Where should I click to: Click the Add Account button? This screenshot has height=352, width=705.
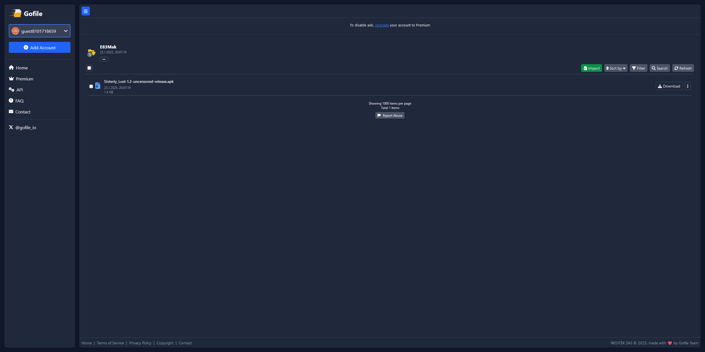pos(40,47)
